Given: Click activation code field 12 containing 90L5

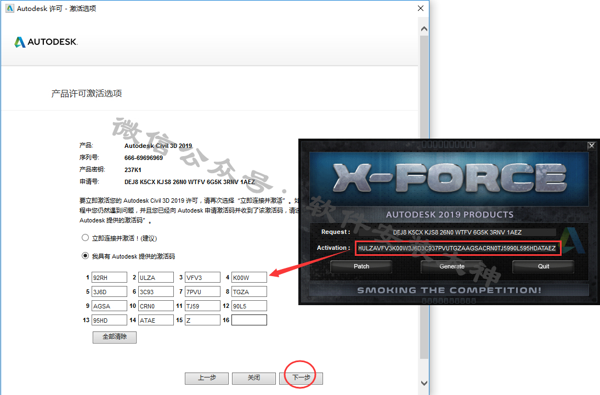Looking at the screenshot, I should (249, 306).
